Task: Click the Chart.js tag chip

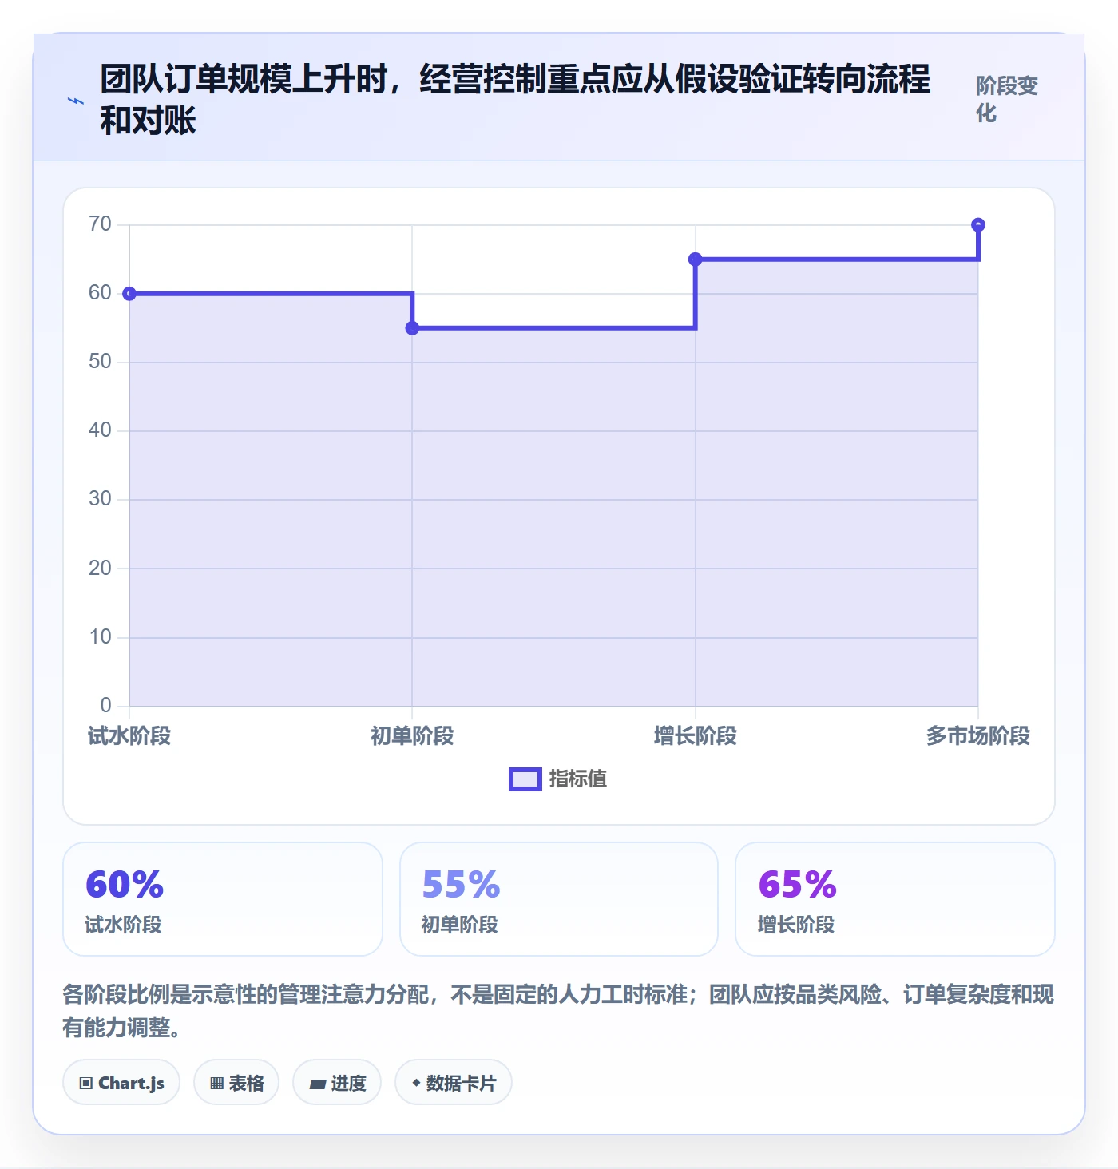Action: 121,1083
